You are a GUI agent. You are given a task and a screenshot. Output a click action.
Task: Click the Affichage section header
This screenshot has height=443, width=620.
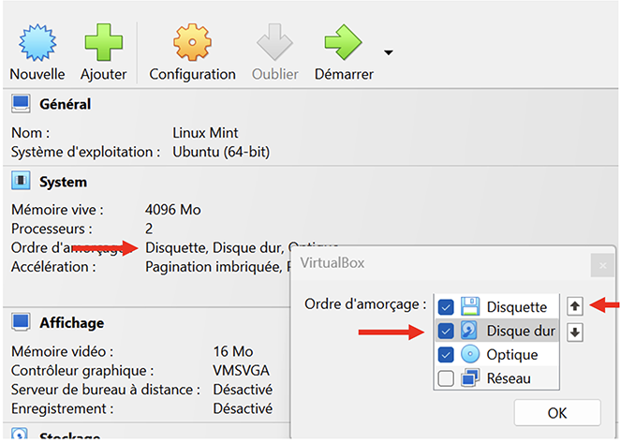point(71,323)
